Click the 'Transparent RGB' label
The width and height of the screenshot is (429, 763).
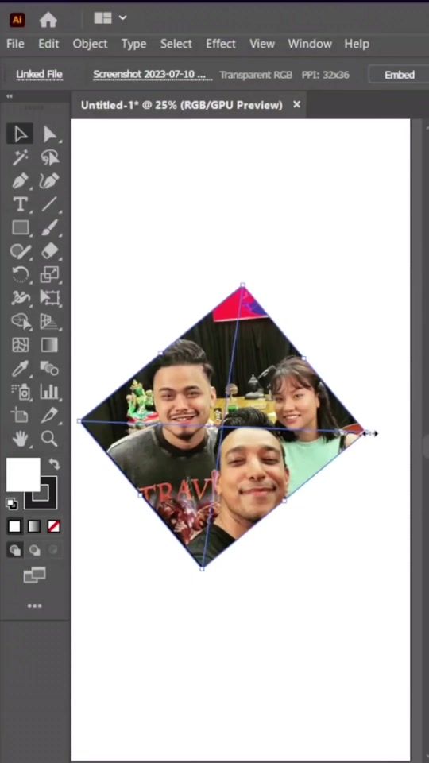point(256,75)
